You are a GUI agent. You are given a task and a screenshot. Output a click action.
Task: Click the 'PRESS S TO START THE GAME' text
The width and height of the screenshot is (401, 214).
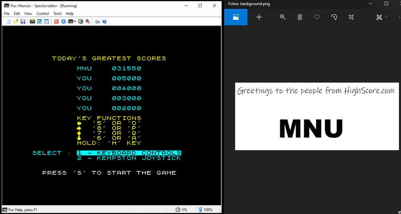click(109, 173)
